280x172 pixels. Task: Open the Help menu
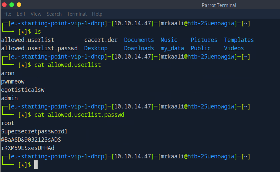pos(97,14)
